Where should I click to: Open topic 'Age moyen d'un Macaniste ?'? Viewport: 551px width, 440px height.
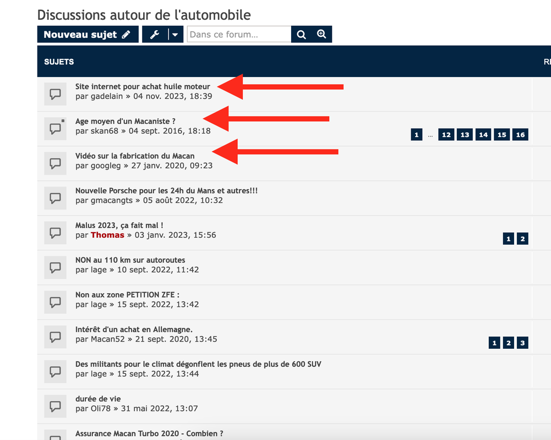click(x=126, y=121)
